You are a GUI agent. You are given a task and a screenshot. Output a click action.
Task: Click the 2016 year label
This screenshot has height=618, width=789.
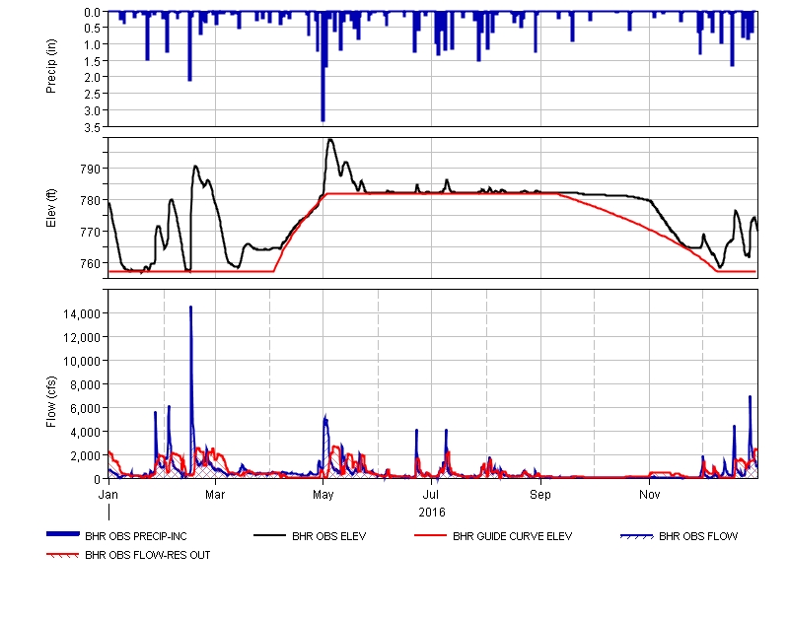(x=432, y=513)
